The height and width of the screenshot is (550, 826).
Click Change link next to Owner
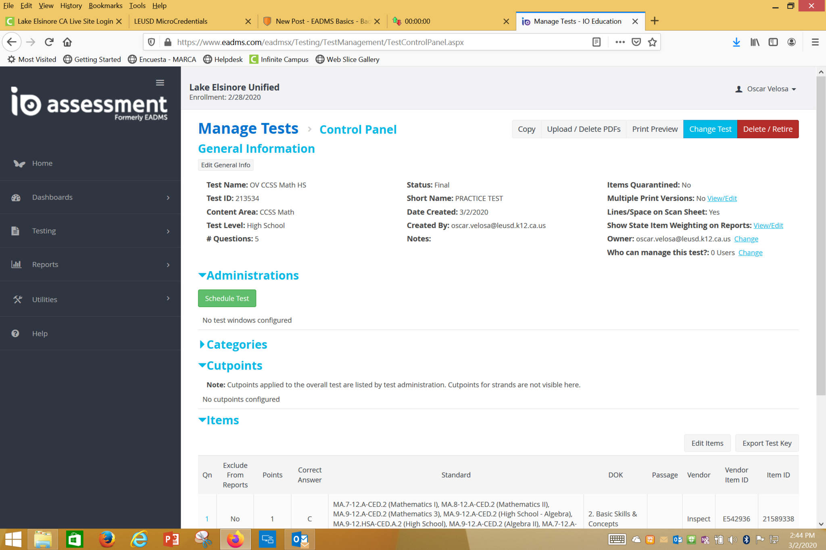746,239
